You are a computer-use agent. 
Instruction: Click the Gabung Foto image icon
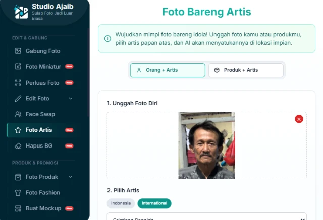pos(18,51)
